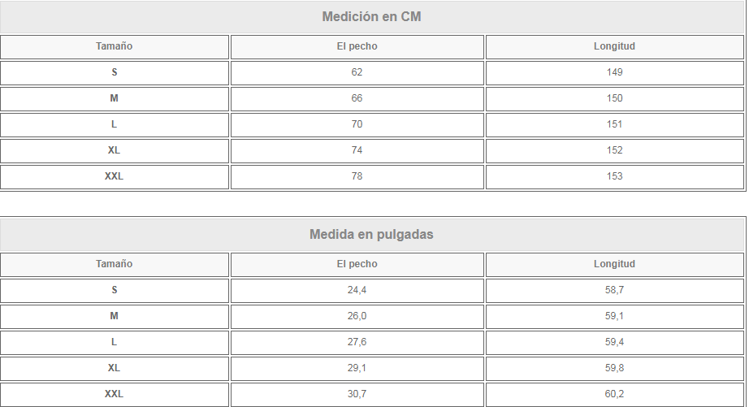Select the XXL size cell in the CM table
Image resolution: width=749 pixels, height=407 pixels.
click(x=114, y=176)
